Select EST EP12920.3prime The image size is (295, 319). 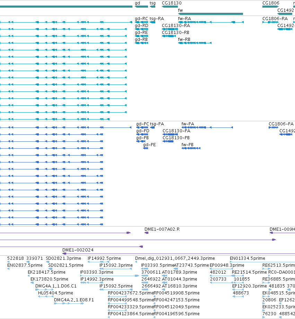click(249, 286)
